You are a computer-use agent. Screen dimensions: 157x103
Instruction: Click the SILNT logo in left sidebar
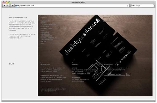click(x=12, y=64)
